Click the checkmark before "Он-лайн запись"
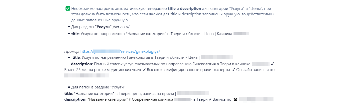 click(x=233, y=70)
